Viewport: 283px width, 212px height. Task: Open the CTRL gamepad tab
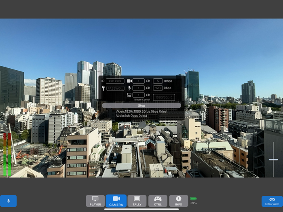click(158, 201)
